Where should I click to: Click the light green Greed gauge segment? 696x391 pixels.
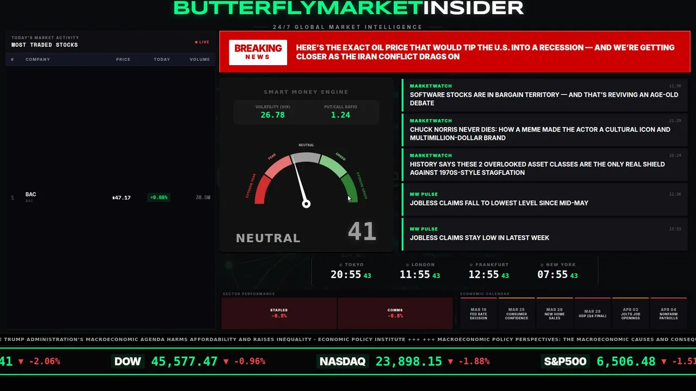click(x=334, y=165)
